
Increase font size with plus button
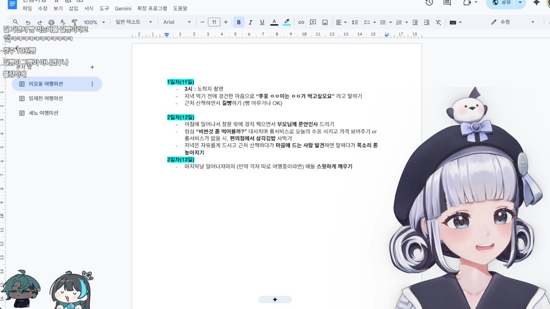point(225,22)
